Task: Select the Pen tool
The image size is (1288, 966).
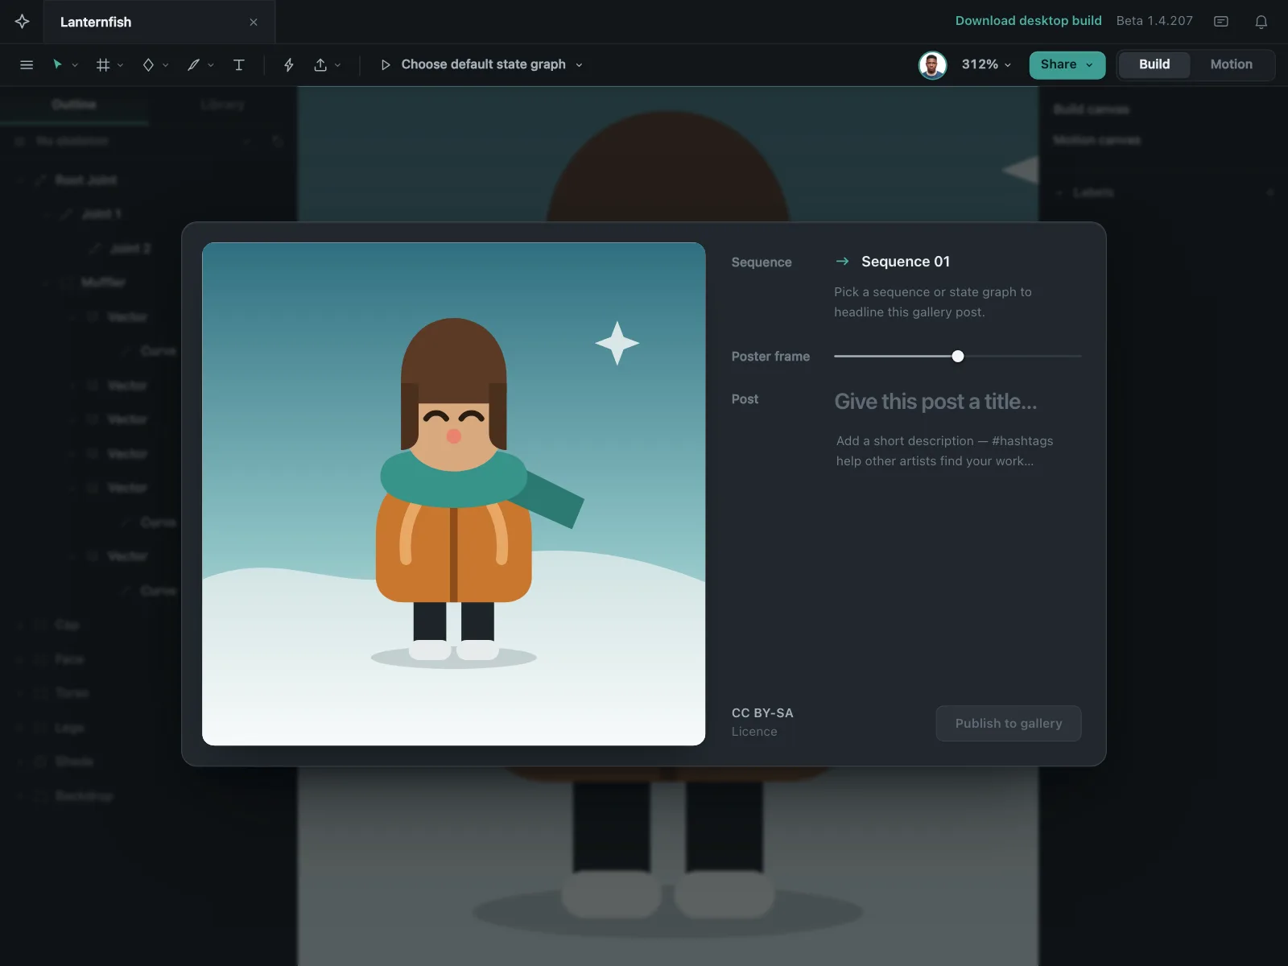Action: pyautogui.click(x=193, y=64)
